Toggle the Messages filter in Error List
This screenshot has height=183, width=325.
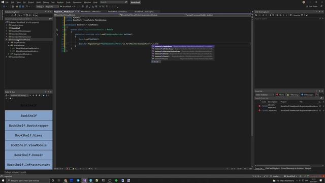tap(307, 95)
